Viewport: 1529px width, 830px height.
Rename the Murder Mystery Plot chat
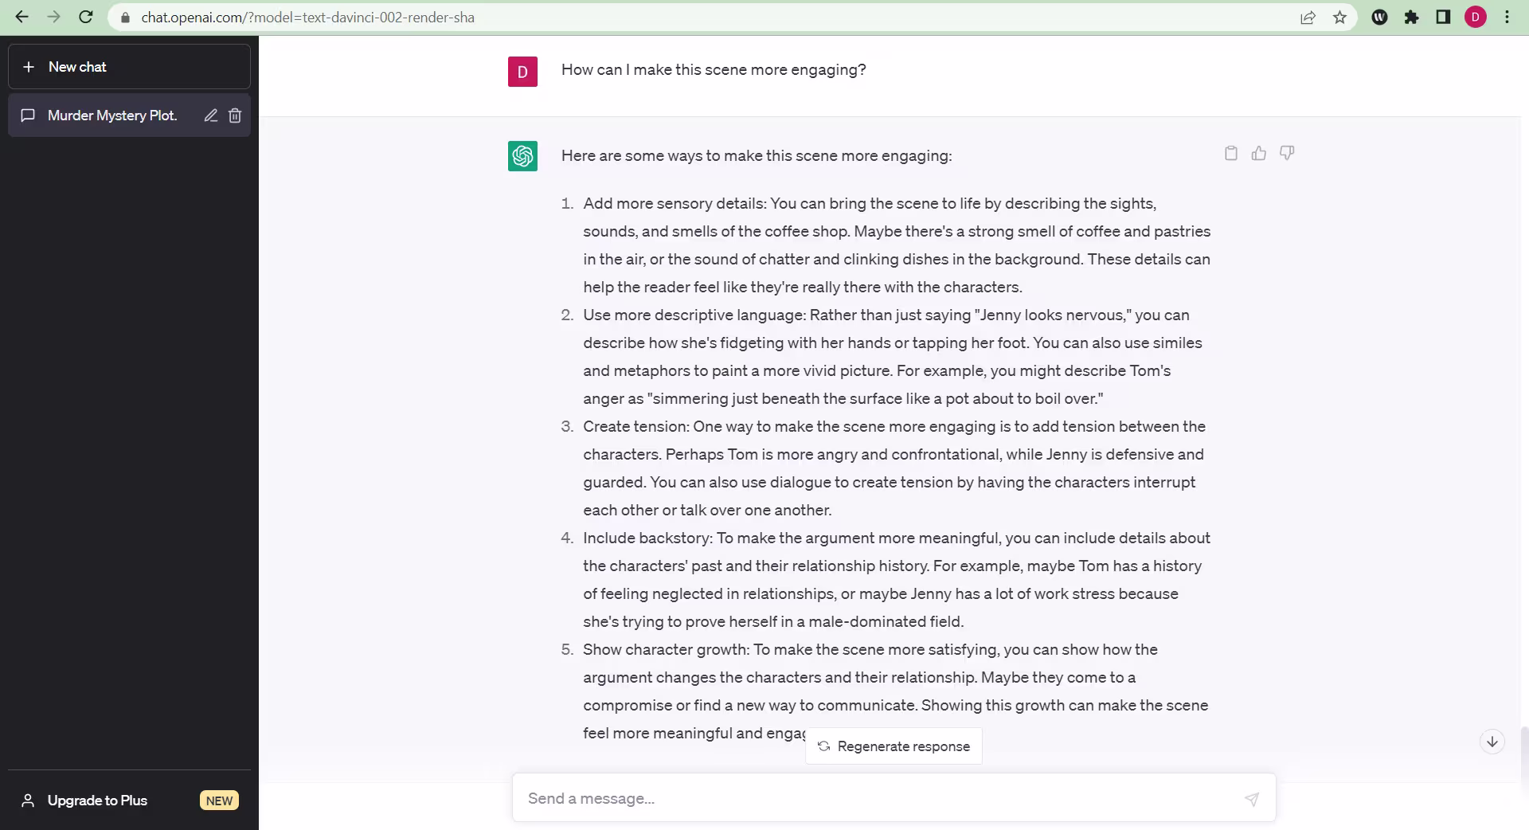tap(210, 115)
